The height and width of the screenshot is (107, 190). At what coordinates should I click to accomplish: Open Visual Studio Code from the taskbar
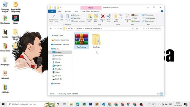point(103,104)
